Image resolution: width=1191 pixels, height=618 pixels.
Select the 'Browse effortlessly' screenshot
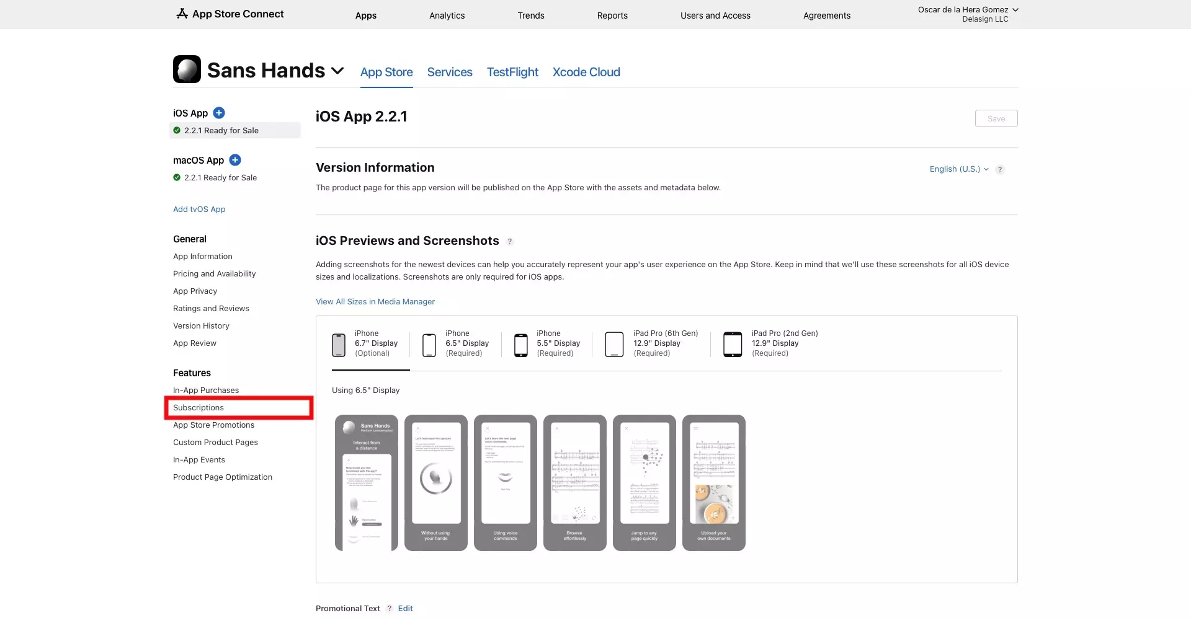tap(575, 483)
